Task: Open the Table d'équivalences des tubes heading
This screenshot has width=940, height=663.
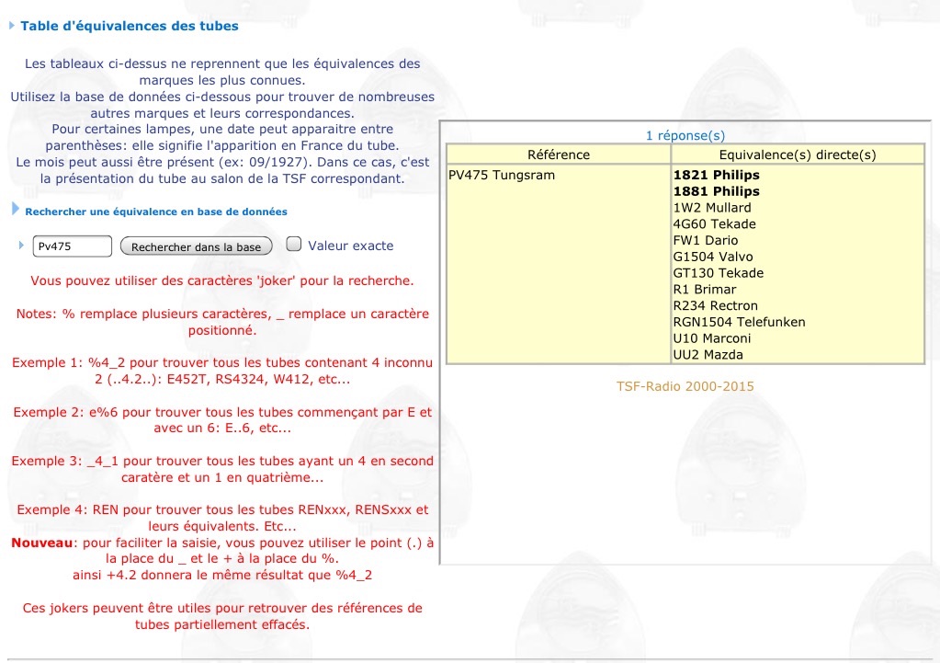Action: coord(130,26)
